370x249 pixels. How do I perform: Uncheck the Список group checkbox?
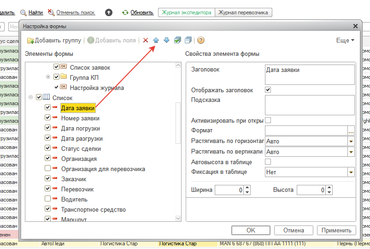39,97
